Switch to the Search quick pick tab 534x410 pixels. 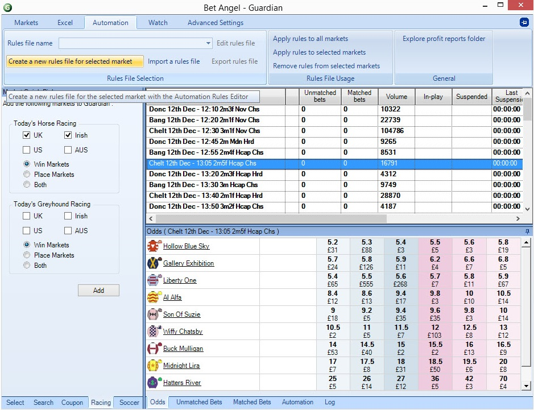coord(43,403)
